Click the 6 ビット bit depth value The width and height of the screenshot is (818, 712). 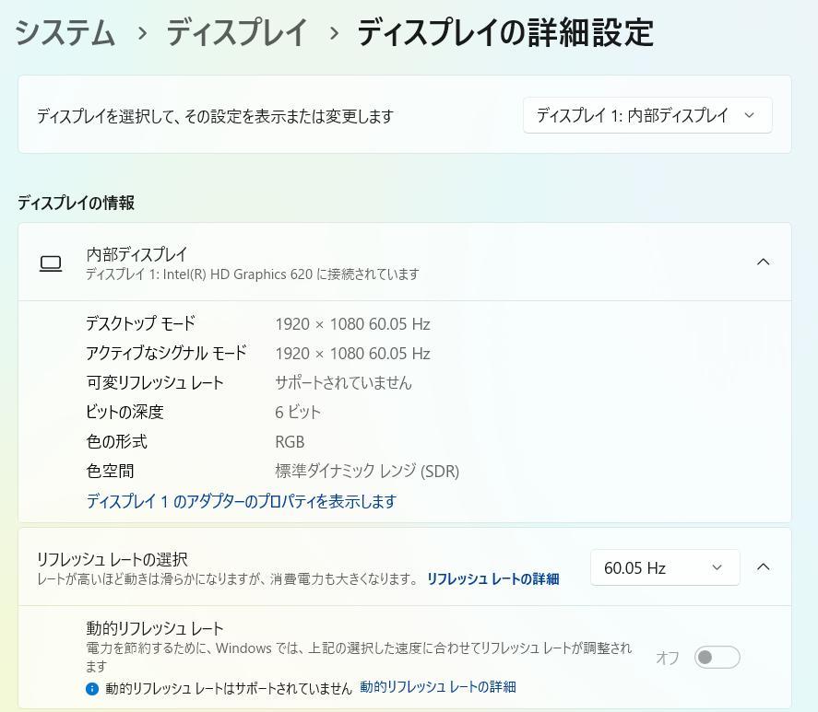(297, 413)
